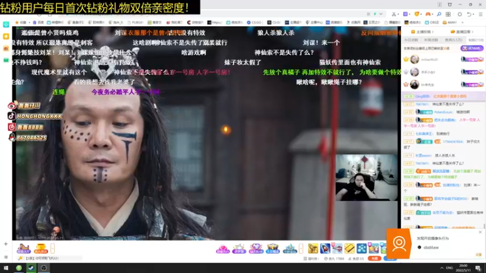Open the 任务大厅 task hall icon

coord(24,248)
